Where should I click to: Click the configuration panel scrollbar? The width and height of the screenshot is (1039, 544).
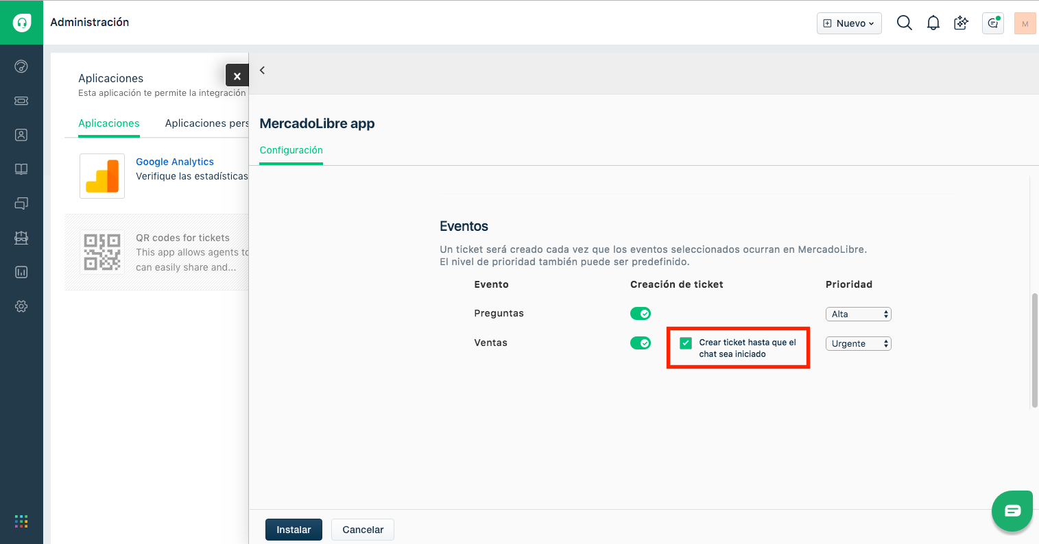[x=1035, y=350]
